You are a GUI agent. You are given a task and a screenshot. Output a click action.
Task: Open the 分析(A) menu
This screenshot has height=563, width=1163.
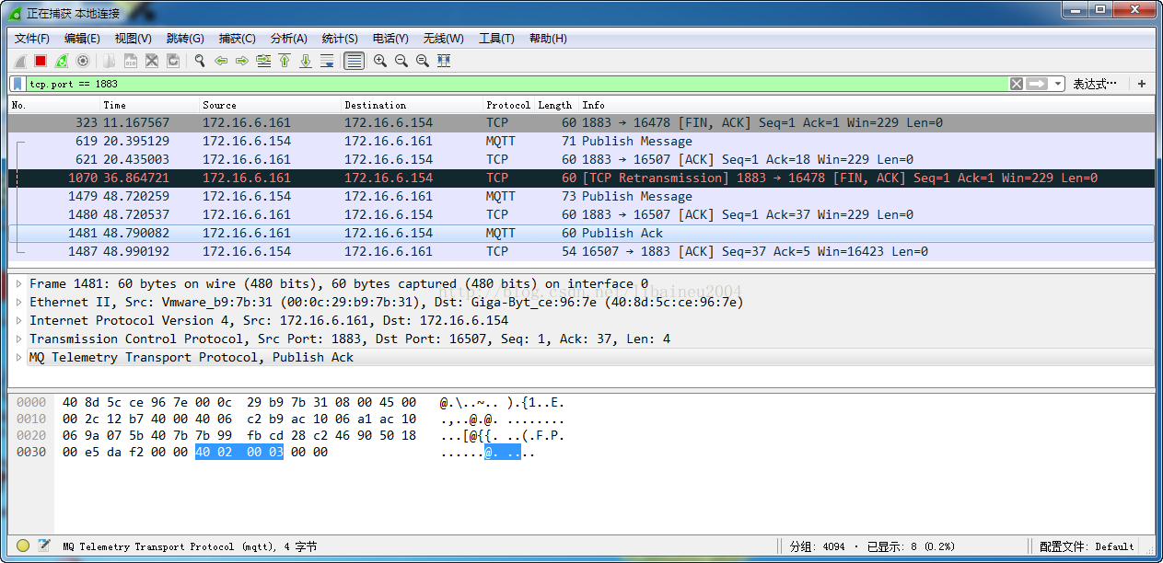point(289,39)
